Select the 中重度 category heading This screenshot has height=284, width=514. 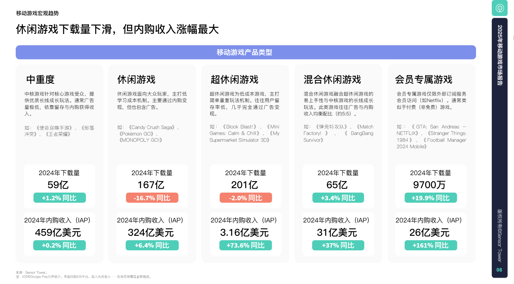point(40,80)
